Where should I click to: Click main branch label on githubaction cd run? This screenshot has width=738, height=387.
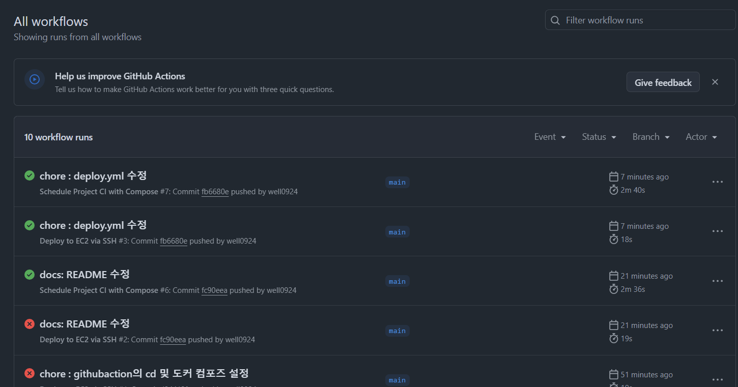pos(397,380)
